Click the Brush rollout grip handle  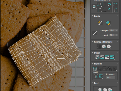point(117,16)
